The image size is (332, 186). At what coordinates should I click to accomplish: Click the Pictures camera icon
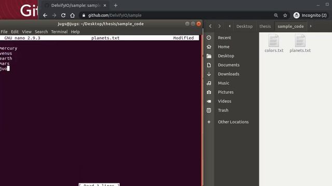tap(209, 92)
